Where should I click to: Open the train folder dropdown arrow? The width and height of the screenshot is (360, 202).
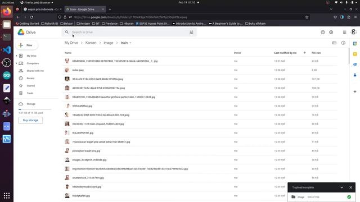pyautogui.click(x=130, y=43)
